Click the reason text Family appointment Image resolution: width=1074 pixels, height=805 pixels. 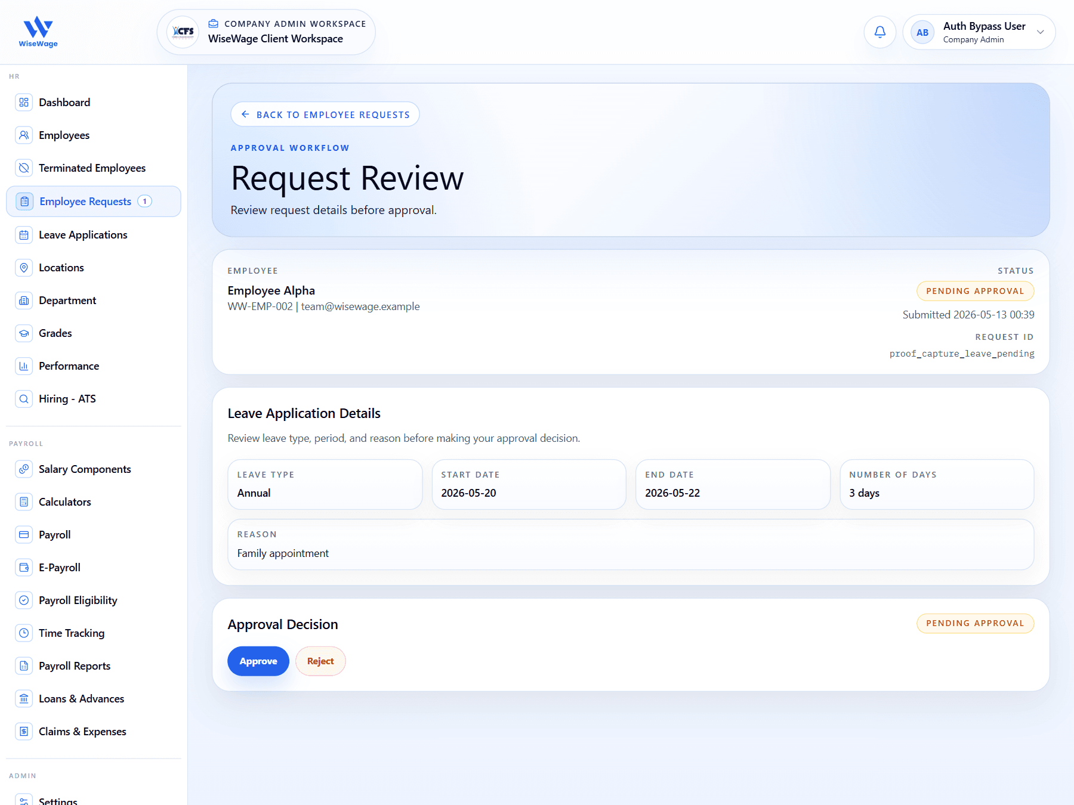click(x=283, y=553)
